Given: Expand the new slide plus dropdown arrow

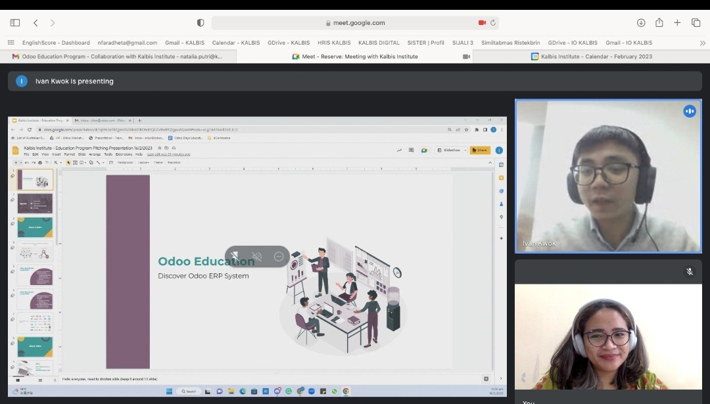Looking at the screenshot, I should [21, 162].
